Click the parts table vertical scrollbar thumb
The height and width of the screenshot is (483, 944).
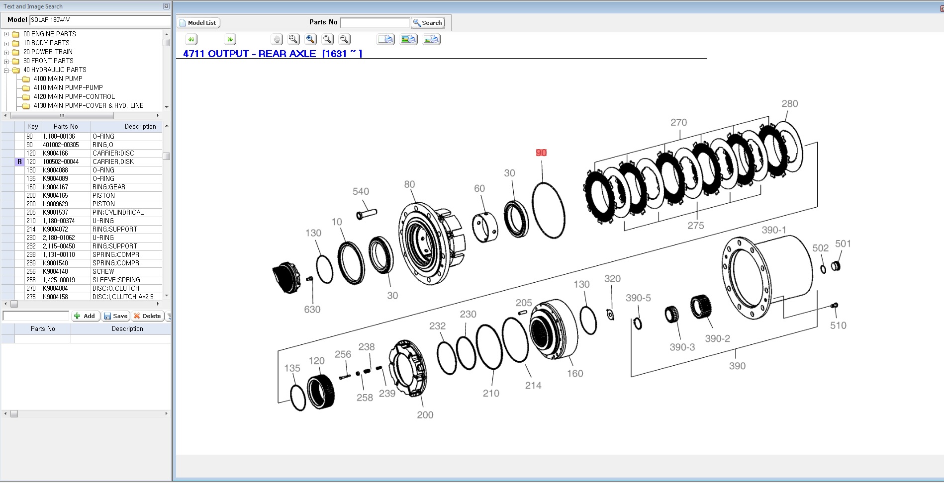167,156
